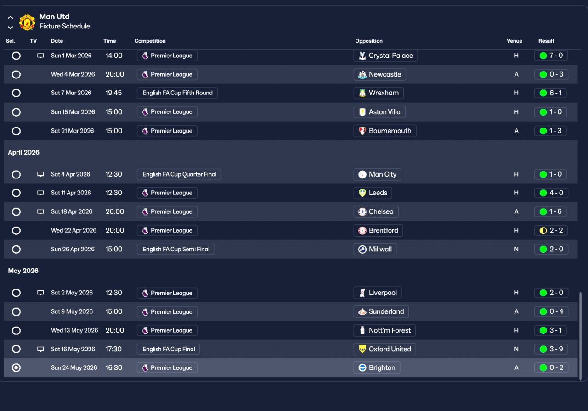Sort by the Time column header
Screen dimensions: 588x411
110,41
